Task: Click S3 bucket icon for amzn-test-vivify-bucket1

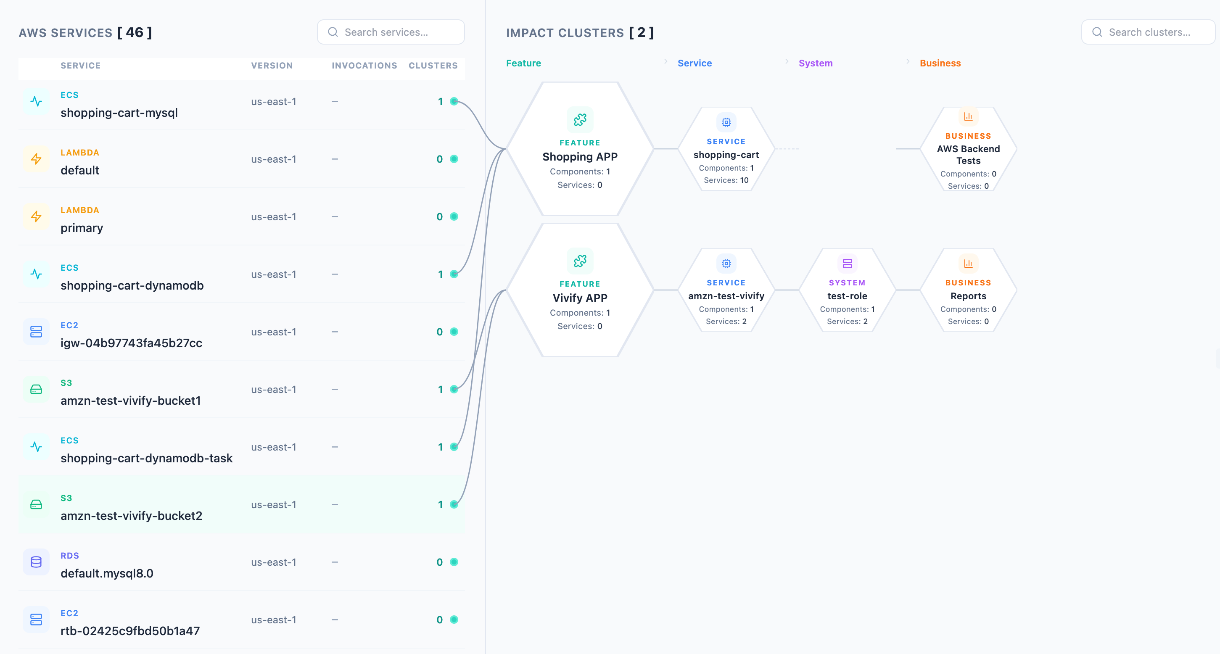Action: 36,389
